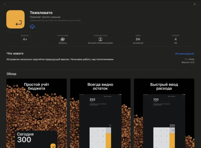This screenshot has height=148, width=201.
Task: Click the developer person icon
Action: point(100,39)
